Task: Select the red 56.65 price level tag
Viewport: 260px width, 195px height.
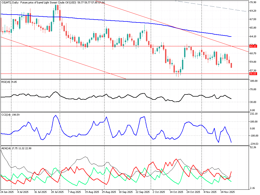Action: pos(253,74)
